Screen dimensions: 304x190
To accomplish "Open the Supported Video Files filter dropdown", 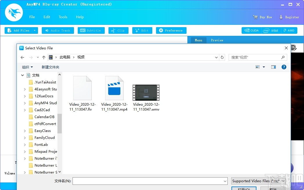I will coord(258,181).
